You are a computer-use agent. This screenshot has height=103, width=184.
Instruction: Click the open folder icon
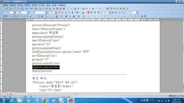click(10, 9)
